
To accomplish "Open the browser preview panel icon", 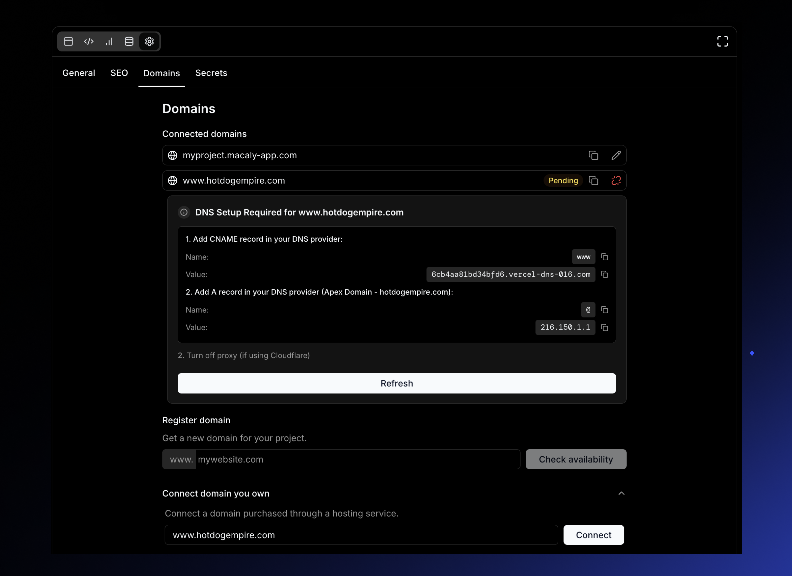I will (68, 41).
